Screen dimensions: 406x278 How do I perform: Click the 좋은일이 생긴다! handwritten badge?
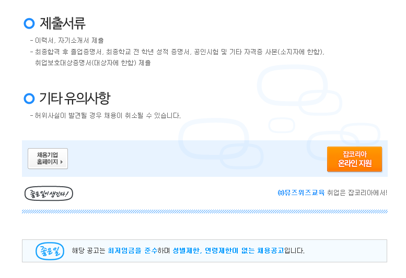[49, 194]
